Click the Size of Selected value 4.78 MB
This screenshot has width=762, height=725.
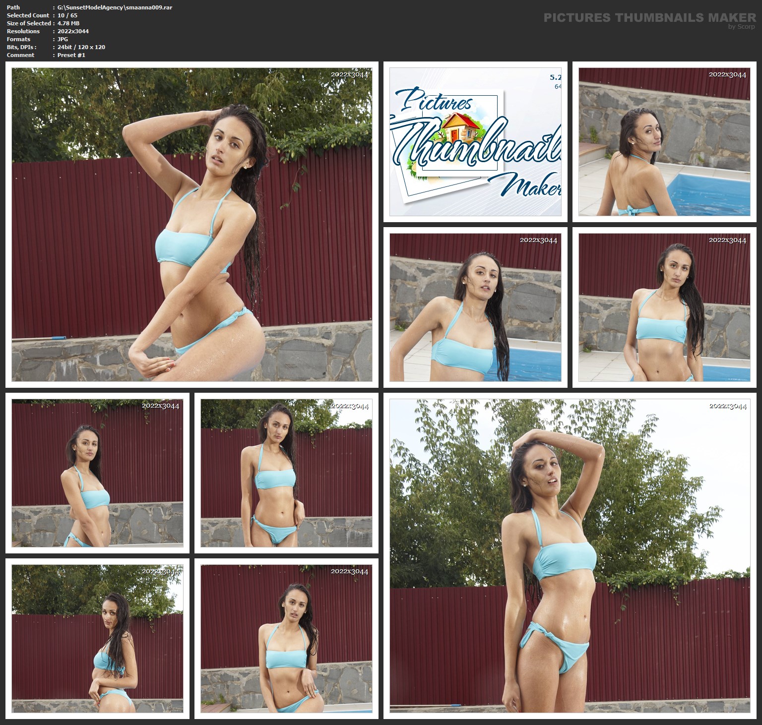[x=68, y=23]
